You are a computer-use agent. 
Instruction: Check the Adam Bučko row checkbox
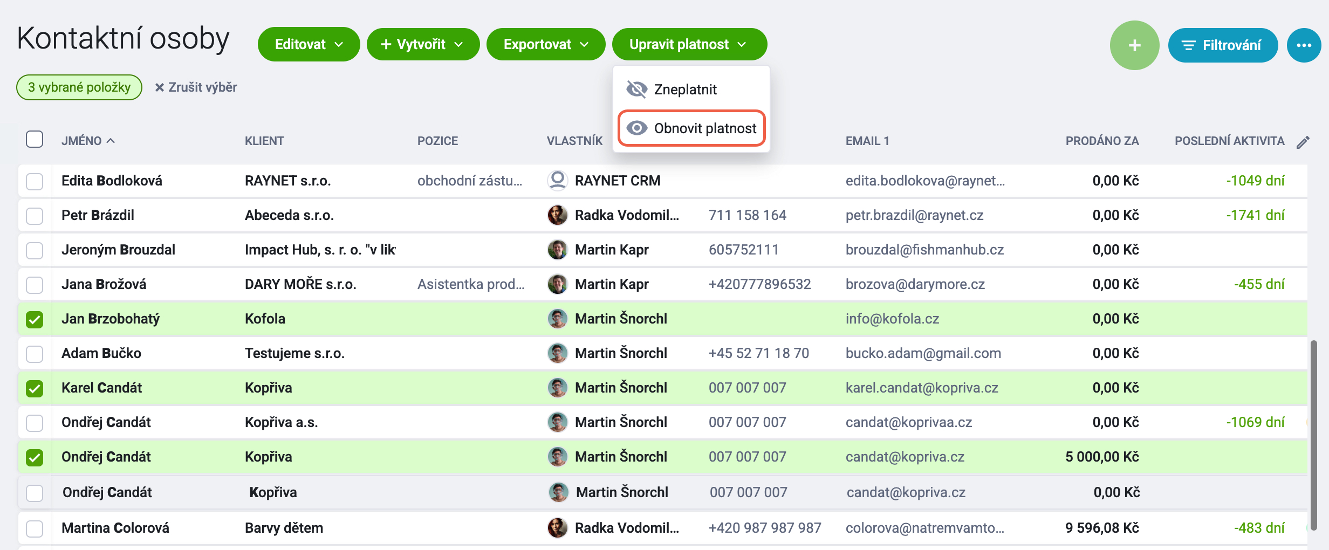click(35, 354)
